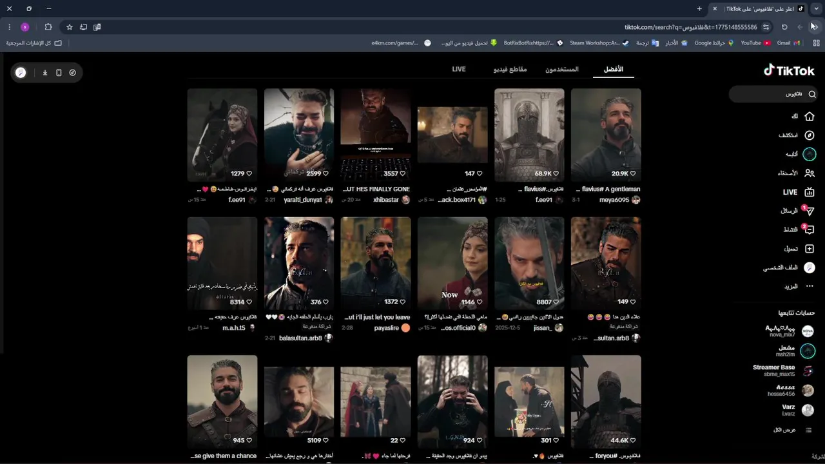Open the YouTube bookmark
825x464 pixels.
pos(755,43)
